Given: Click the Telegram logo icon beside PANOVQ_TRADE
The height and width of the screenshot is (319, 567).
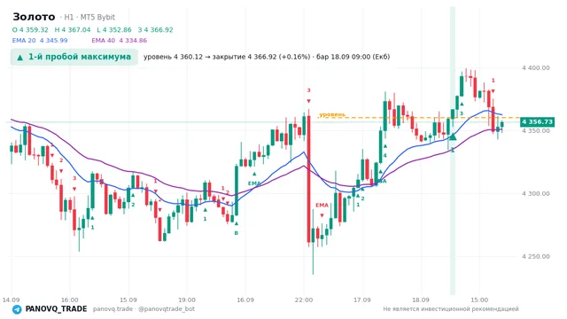Looking at the screenshot, I should (17, 309).
